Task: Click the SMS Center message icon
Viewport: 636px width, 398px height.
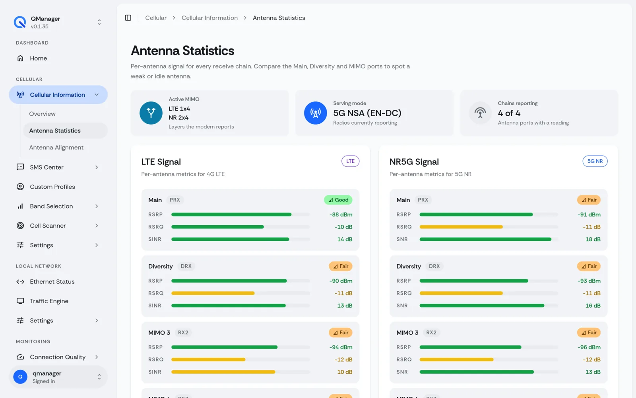Action: pyautogui.click(x=20, y=167)
